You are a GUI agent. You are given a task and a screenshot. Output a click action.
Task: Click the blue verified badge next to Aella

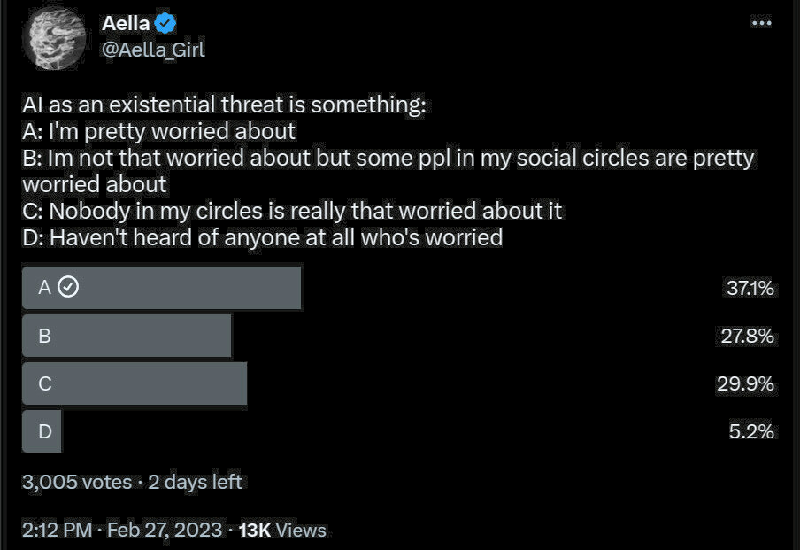tap(165, 24)
